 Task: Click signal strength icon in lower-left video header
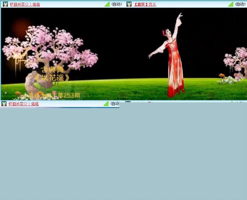106,104
